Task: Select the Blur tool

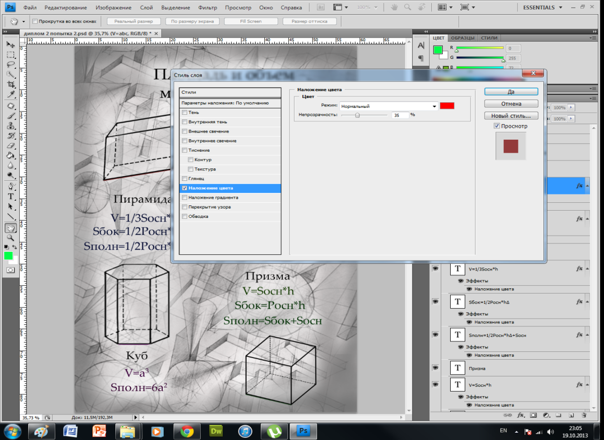Action: [10, 166]
